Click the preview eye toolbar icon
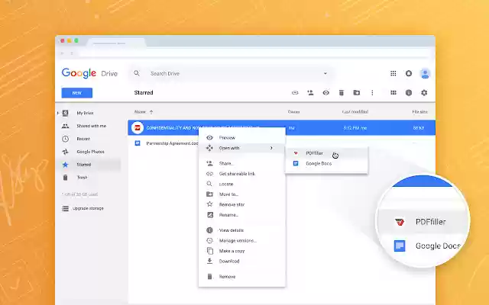The image size is (489, 305). [326, 93]
